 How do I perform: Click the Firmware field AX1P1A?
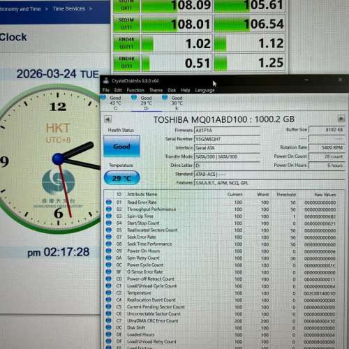227,131
